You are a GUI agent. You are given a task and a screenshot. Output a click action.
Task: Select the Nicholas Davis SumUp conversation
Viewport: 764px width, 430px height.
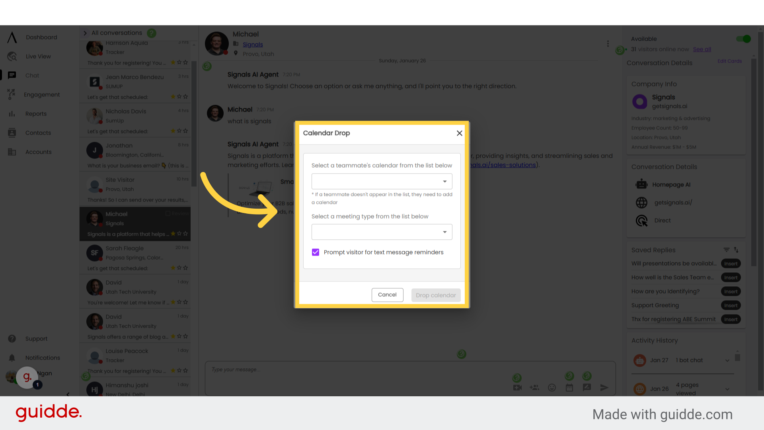point(135,121)
